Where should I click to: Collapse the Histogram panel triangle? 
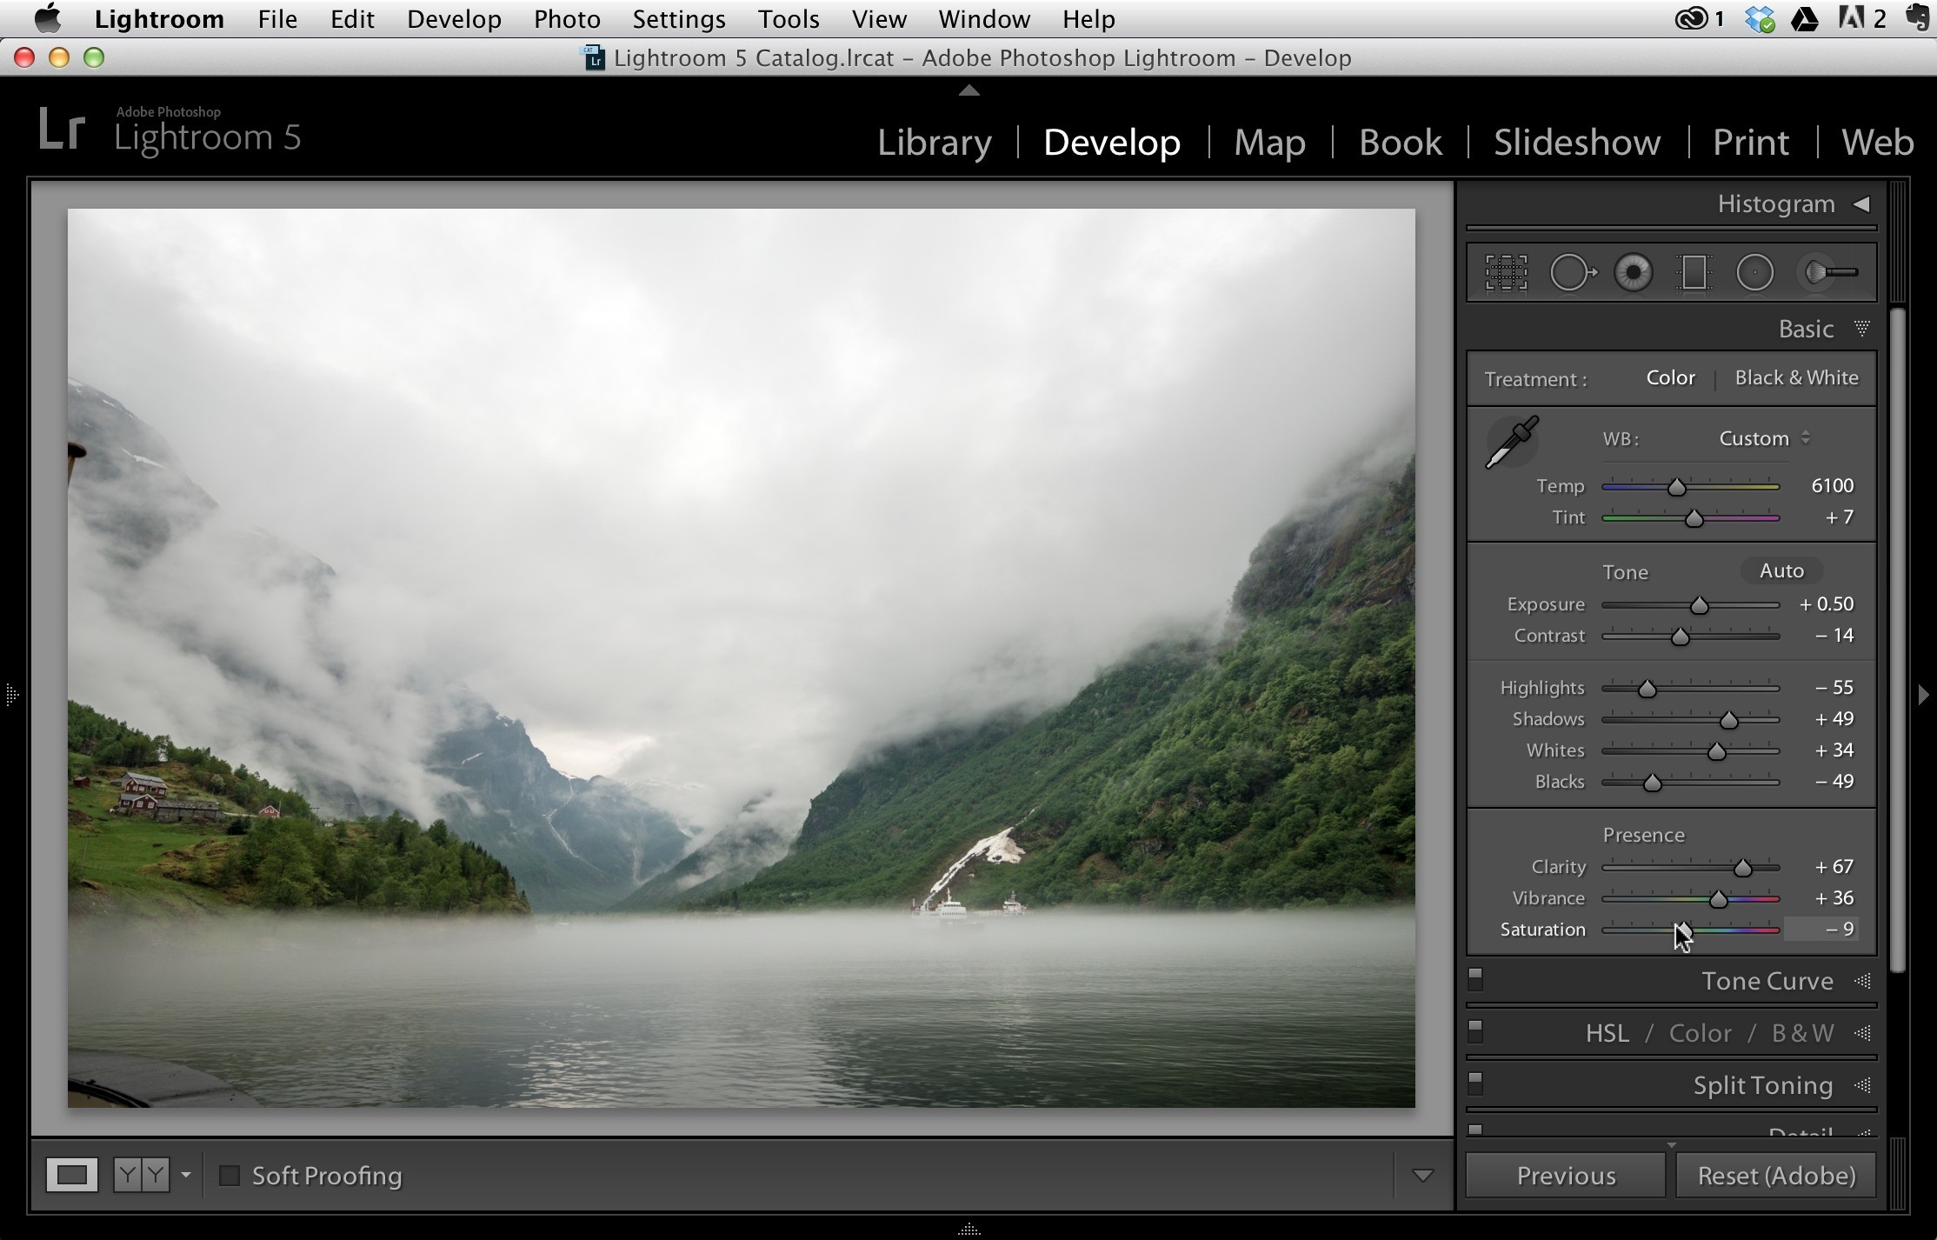point(1861,204)
